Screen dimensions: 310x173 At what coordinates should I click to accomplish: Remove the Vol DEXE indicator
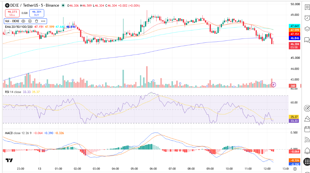coord(36,21)
